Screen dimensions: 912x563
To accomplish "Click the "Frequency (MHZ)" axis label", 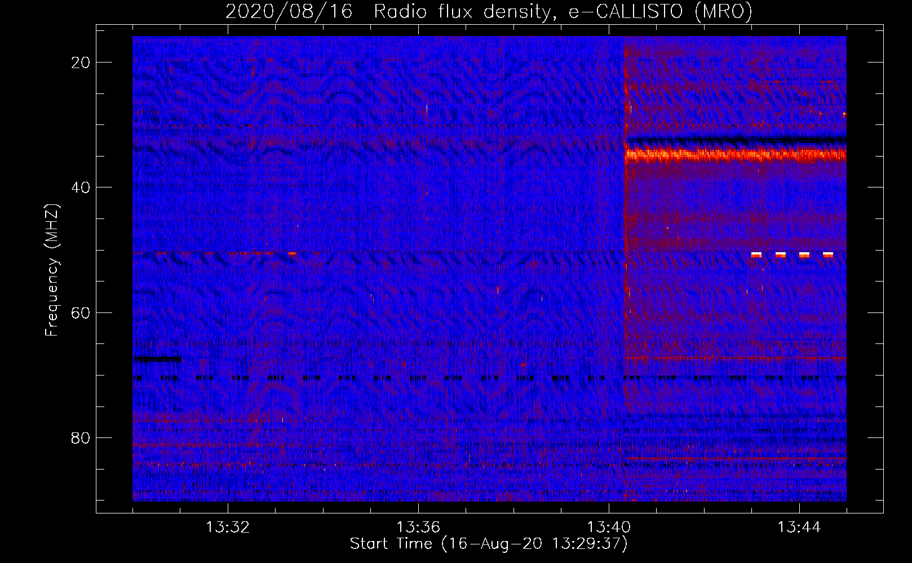I will pyautogui.click(x=52, y=270).
